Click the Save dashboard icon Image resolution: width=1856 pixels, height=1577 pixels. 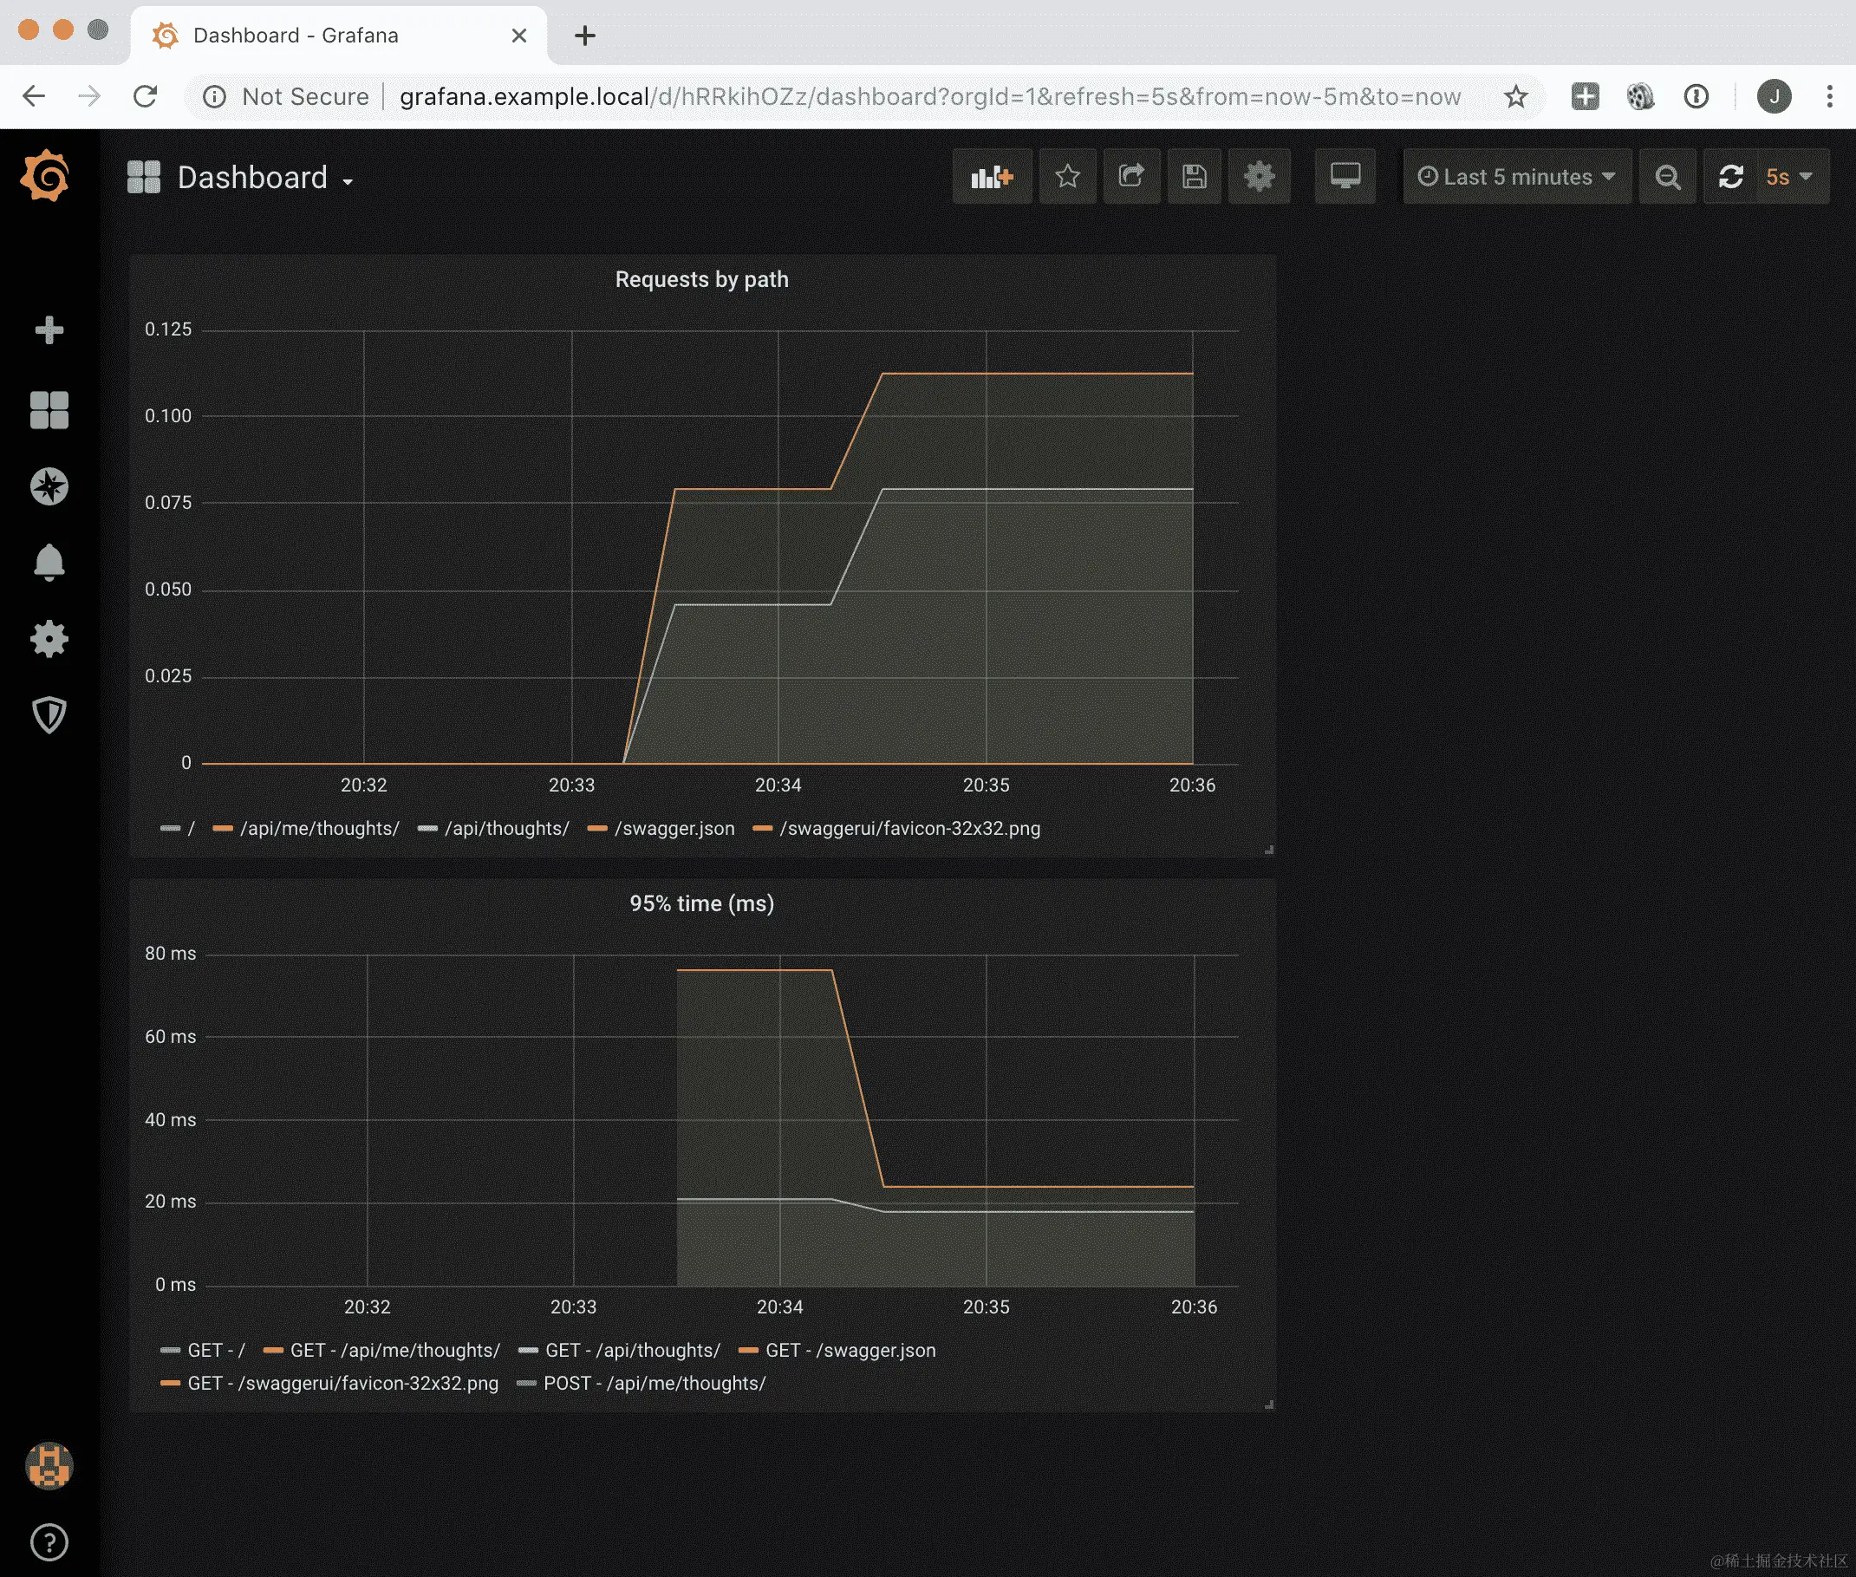pyautogui.click(x=1194, y=176)
